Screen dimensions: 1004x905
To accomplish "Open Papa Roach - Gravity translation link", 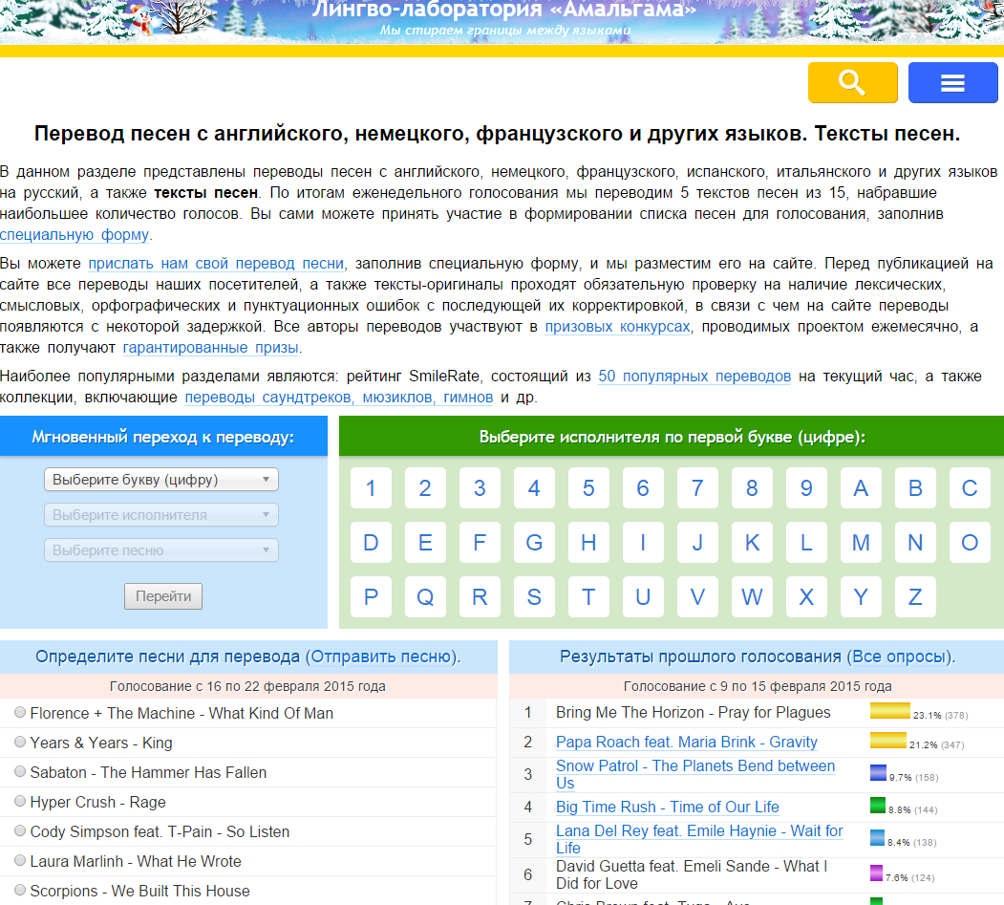I will 686,742.
